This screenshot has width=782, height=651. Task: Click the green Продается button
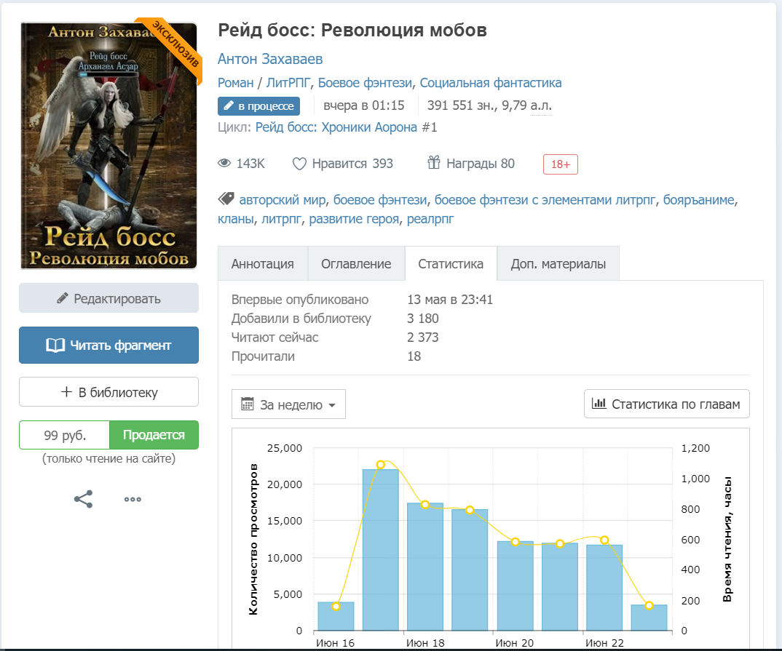click(154, 435)
